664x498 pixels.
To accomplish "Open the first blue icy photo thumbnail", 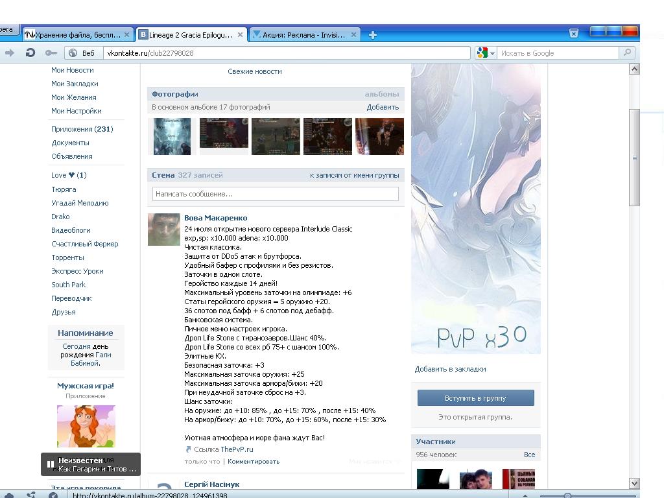I will click(x=172, y=136).
